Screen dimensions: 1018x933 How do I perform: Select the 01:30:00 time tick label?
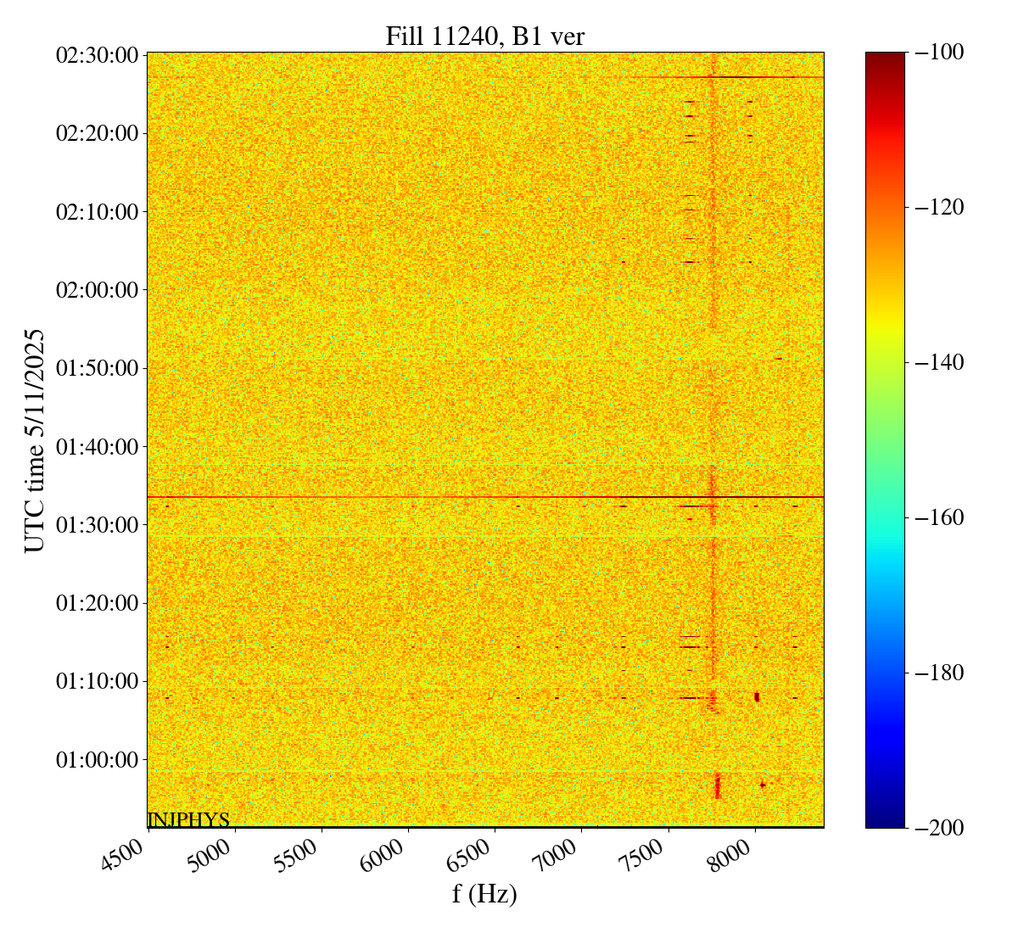pos(97,525)
